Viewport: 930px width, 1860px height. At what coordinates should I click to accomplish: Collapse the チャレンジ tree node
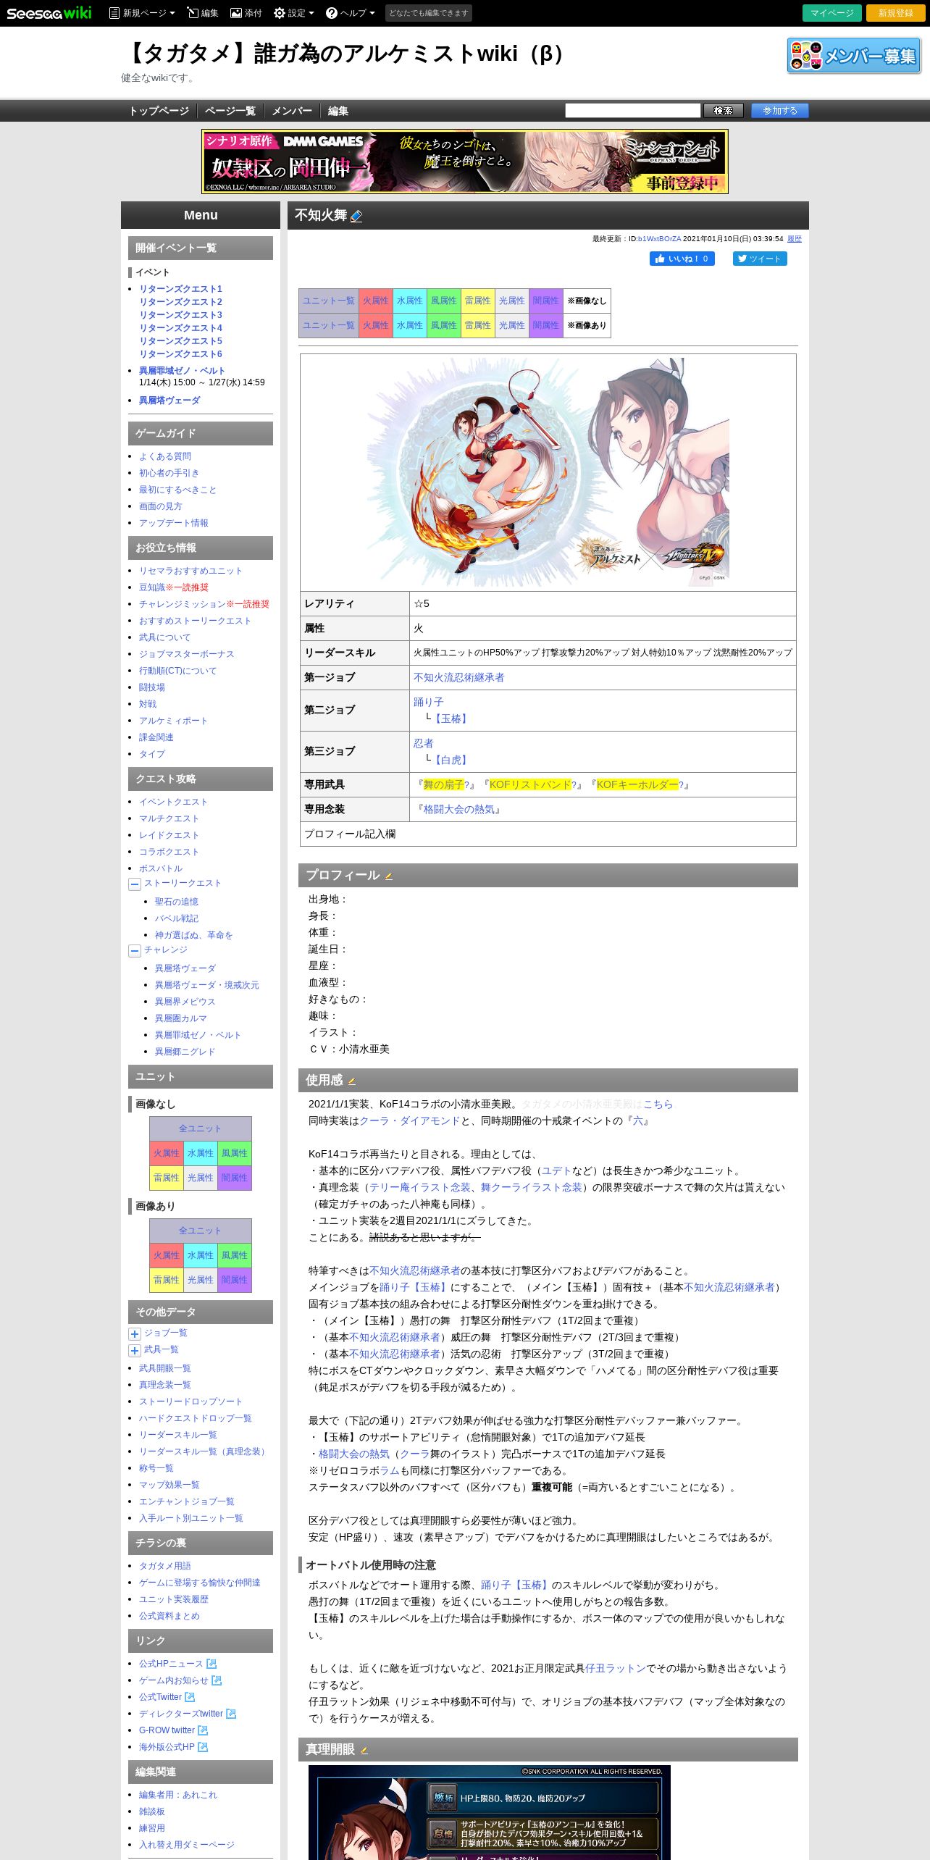135,950
